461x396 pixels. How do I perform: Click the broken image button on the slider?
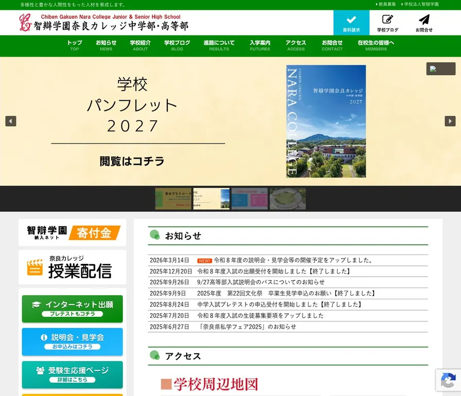click(x=441, y=69)
